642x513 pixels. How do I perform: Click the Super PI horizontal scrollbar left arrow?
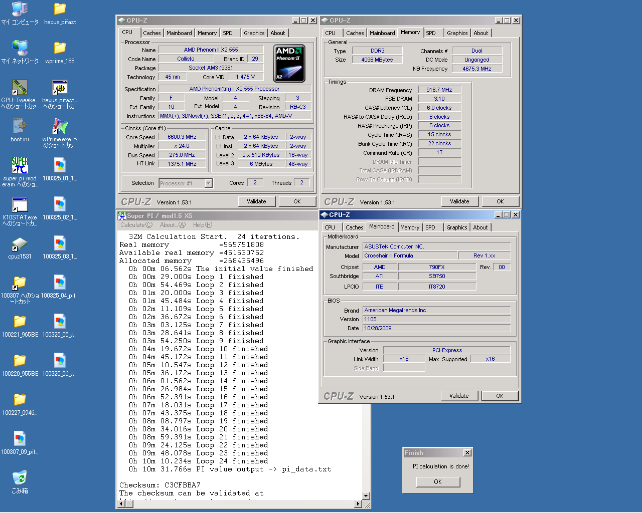pos(121,504)
